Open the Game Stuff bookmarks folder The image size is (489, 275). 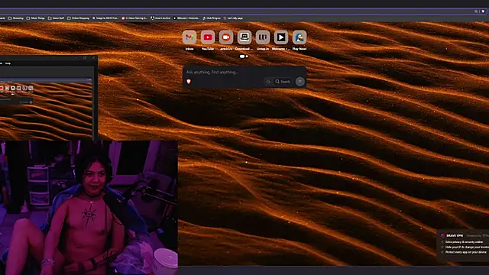click(x=56, y=18)
